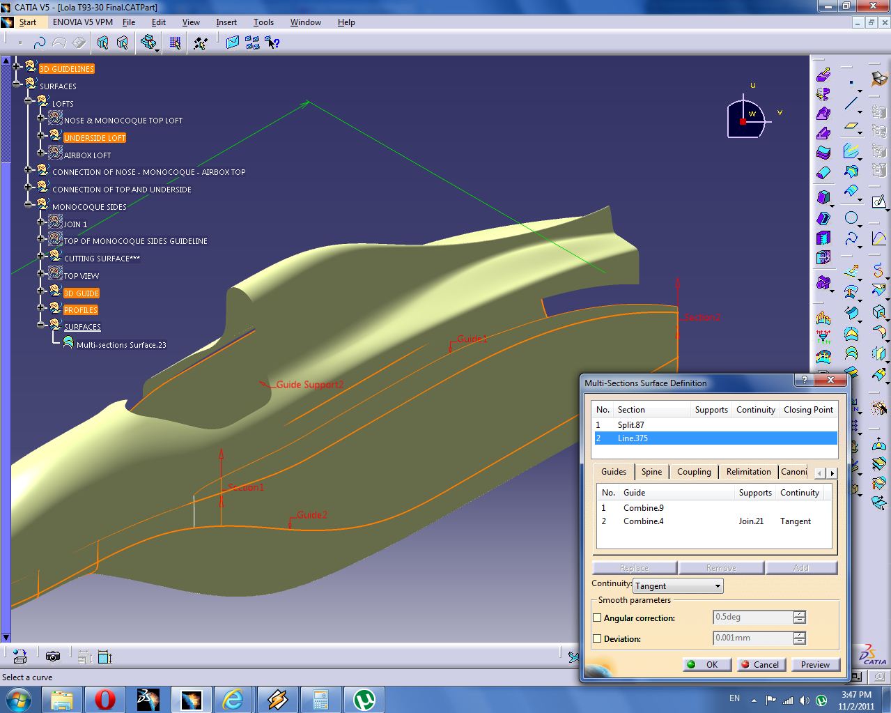Enable the Deviation smooth parameter checkbox
This screenshot has width=891, height=713.
point(597,638)
